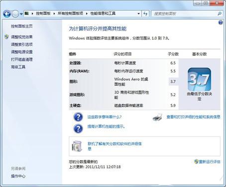Open help via blue question mark top-right
The image size is (226, 187).
click(221, 22)
